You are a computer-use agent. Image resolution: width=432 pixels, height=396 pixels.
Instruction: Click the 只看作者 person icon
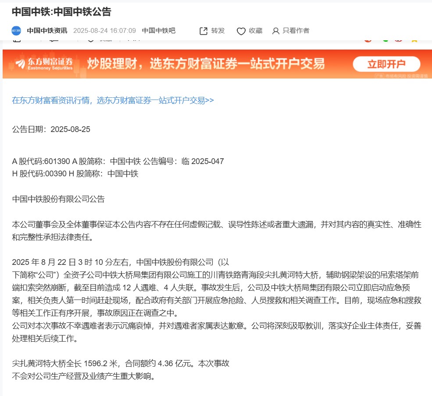tap(275, 31)
